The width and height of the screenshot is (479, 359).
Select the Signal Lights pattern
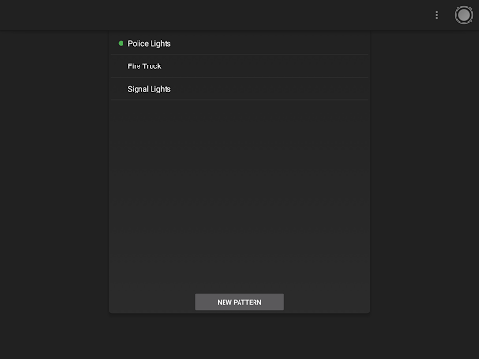point(239,89)
